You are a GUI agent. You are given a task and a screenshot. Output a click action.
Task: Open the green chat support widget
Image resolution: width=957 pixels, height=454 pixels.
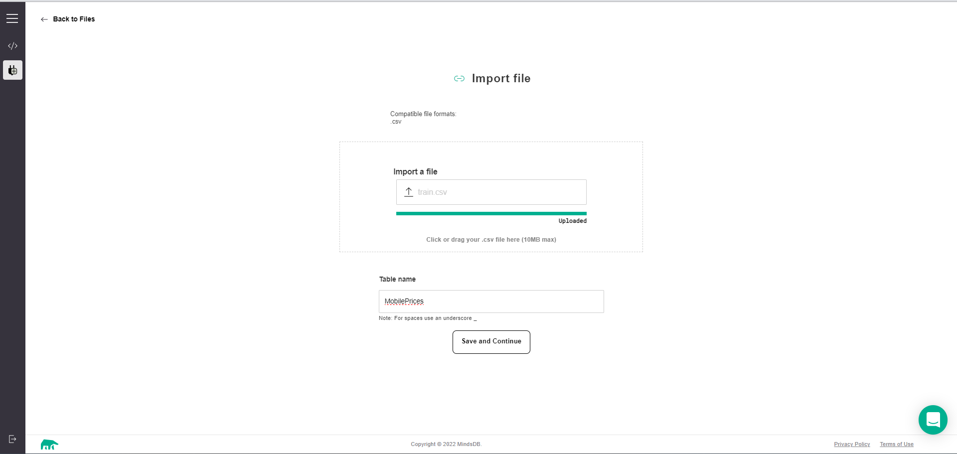pyautogui.click(x=933, y=420)
